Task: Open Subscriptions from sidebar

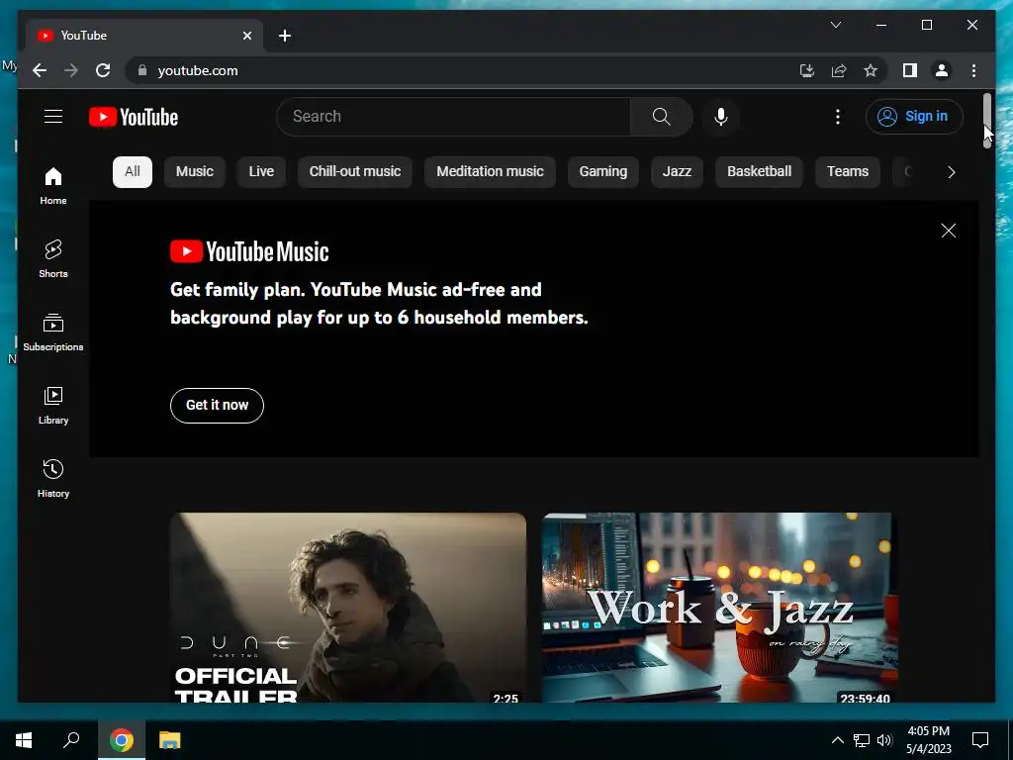Action: click(x=53, y=332)
